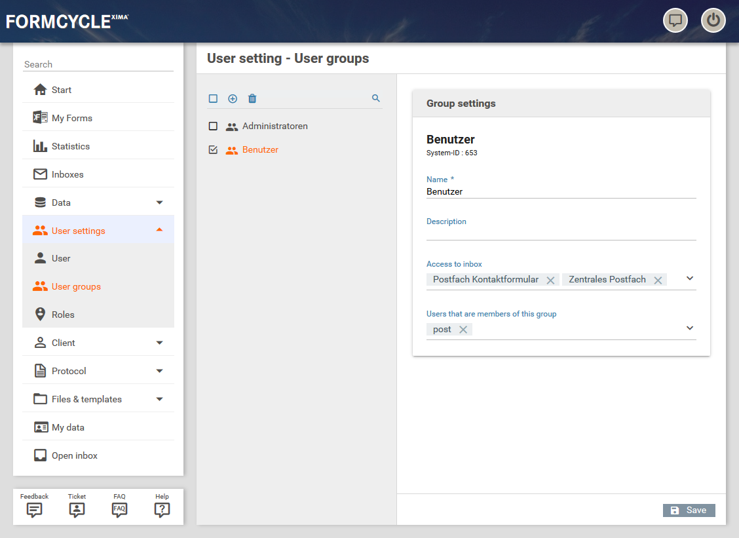The width and height of the screenshot is (739, 538).
Task: Check the Administratoren group checkbox
Action: pyautogui.click(x=213, y=126)
